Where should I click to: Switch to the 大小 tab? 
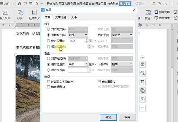click(x=74, y=18)
